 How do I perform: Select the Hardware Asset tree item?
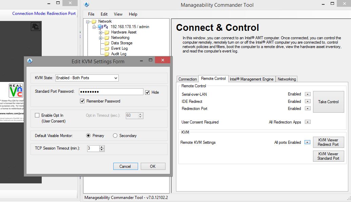(x=123, y=32)
